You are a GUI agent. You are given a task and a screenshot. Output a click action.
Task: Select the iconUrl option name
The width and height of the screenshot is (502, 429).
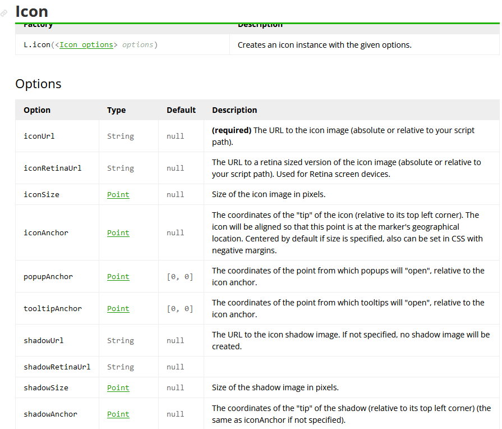(x=39, y=136)
